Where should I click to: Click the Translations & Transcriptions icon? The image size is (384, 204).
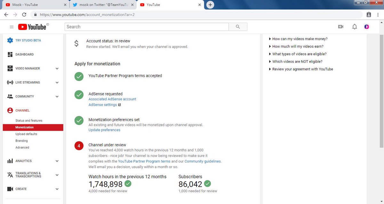pos(10,175)
